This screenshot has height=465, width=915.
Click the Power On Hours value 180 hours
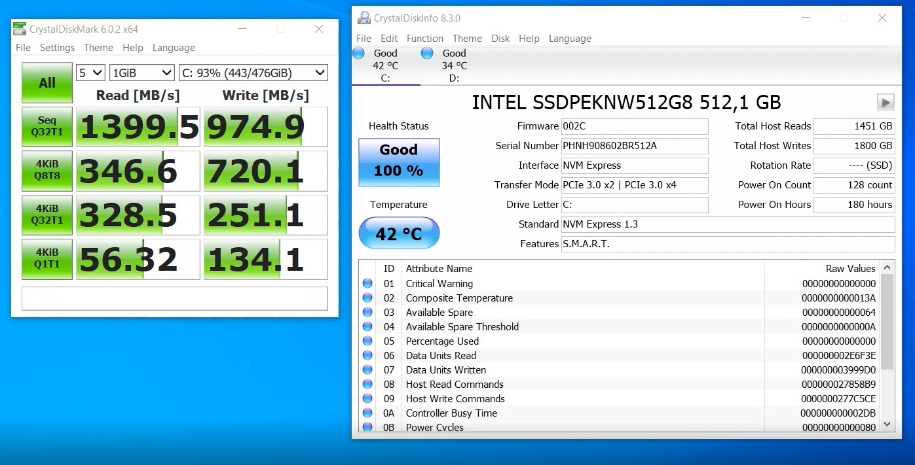pos(854,205)
